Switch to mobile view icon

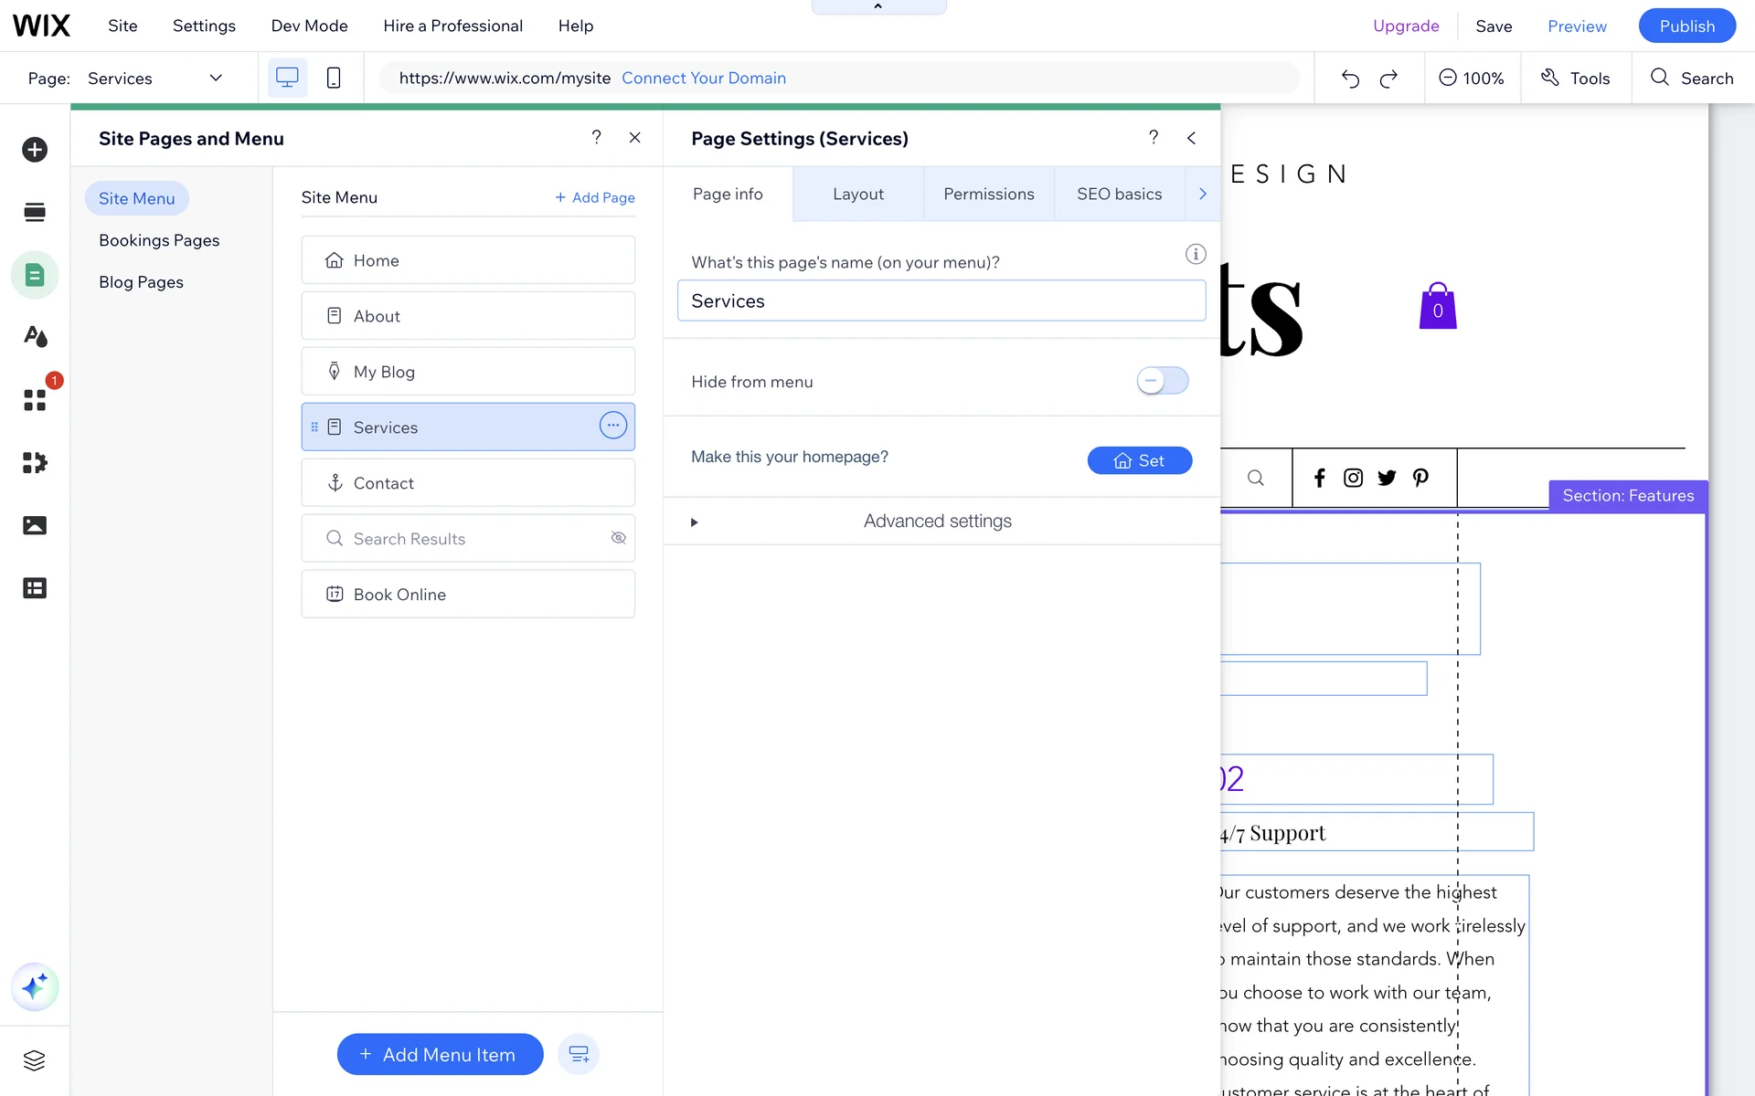334,79
